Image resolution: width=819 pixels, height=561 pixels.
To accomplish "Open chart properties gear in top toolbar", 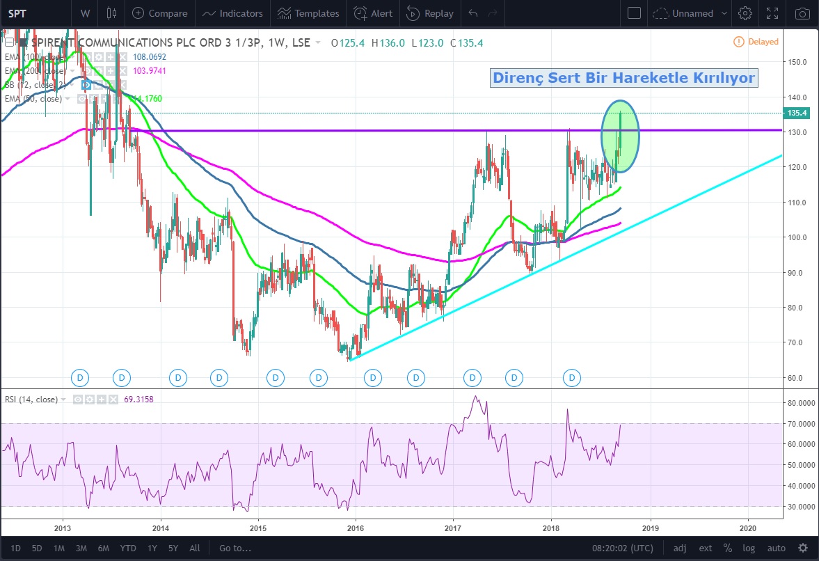I will (745, 13).
